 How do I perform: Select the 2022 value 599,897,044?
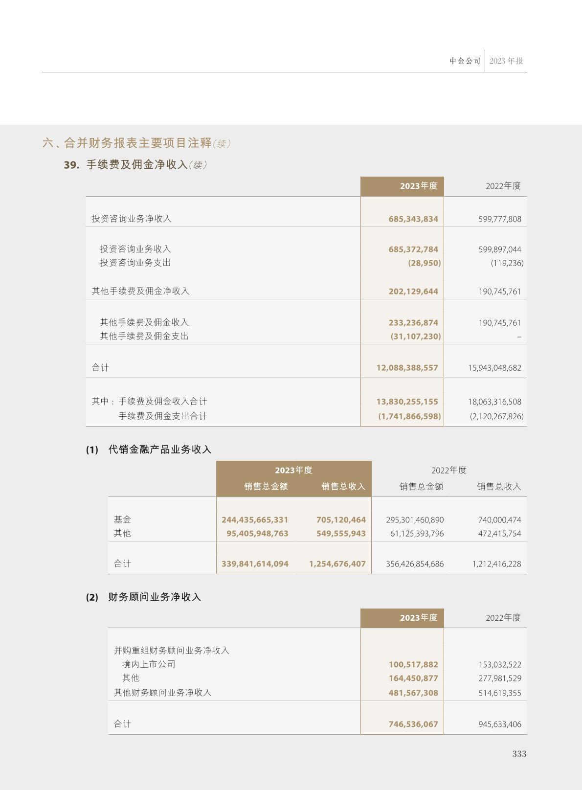pyautogui.click(x=500, y=249)
